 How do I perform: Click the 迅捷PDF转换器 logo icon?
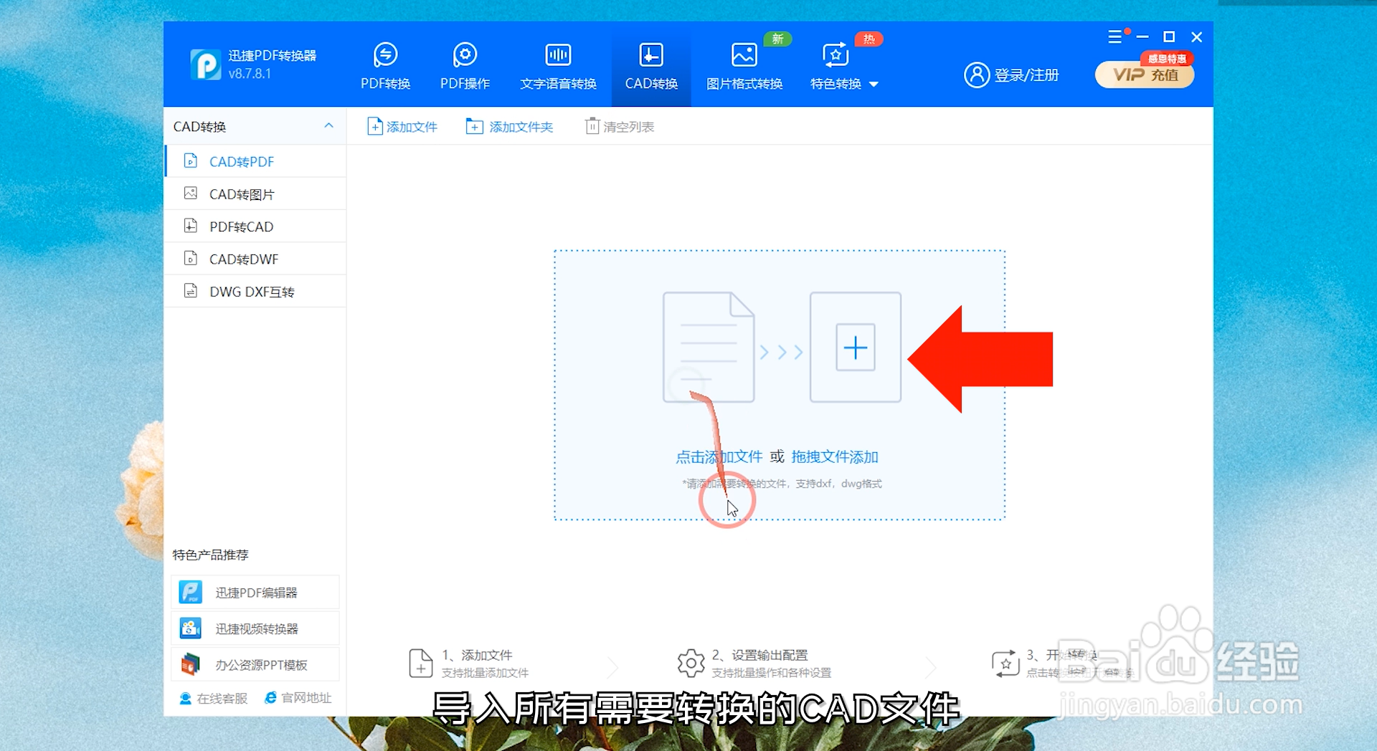[x=206, y=64]
